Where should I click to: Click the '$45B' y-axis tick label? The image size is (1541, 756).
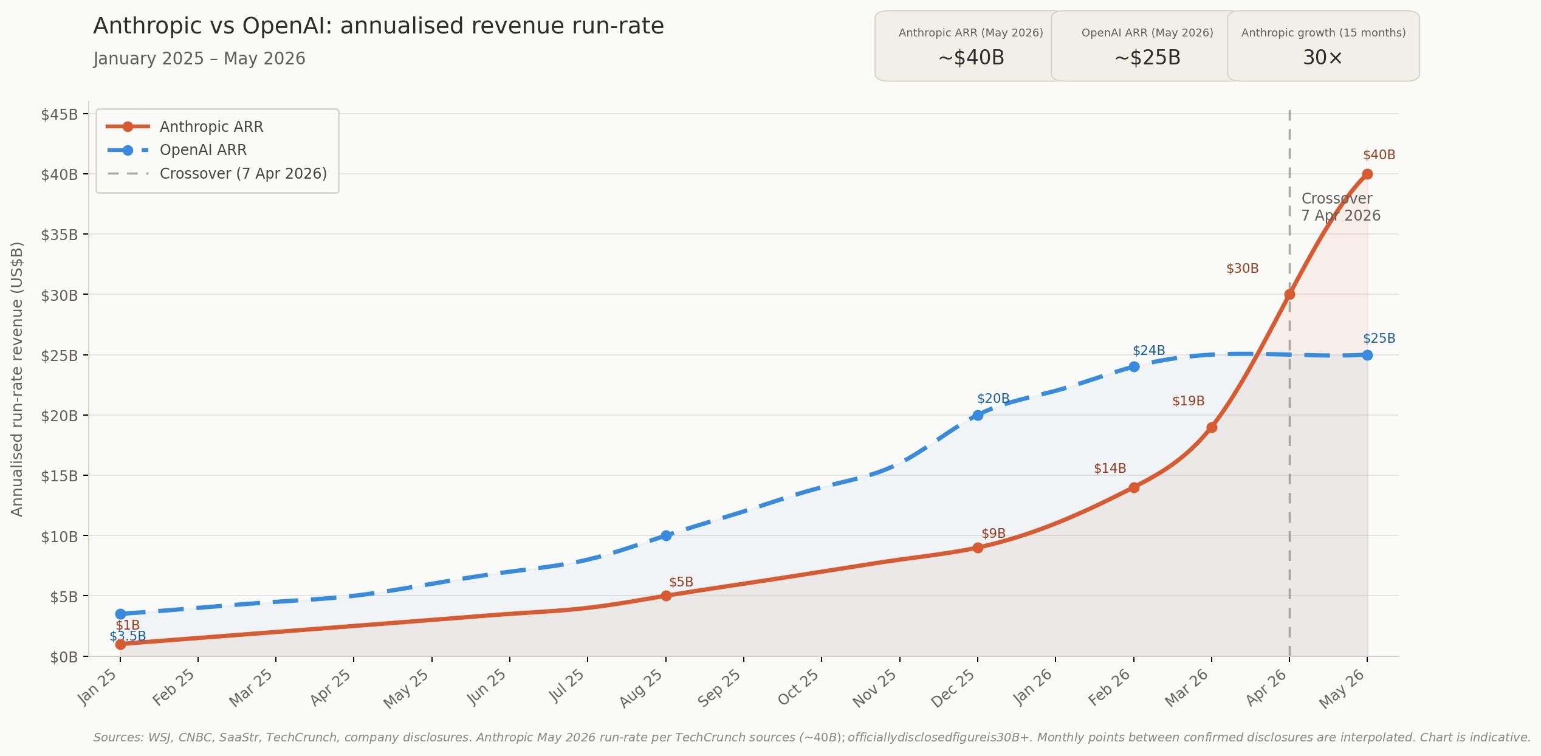pyautogui.click(x=60, y=114)
